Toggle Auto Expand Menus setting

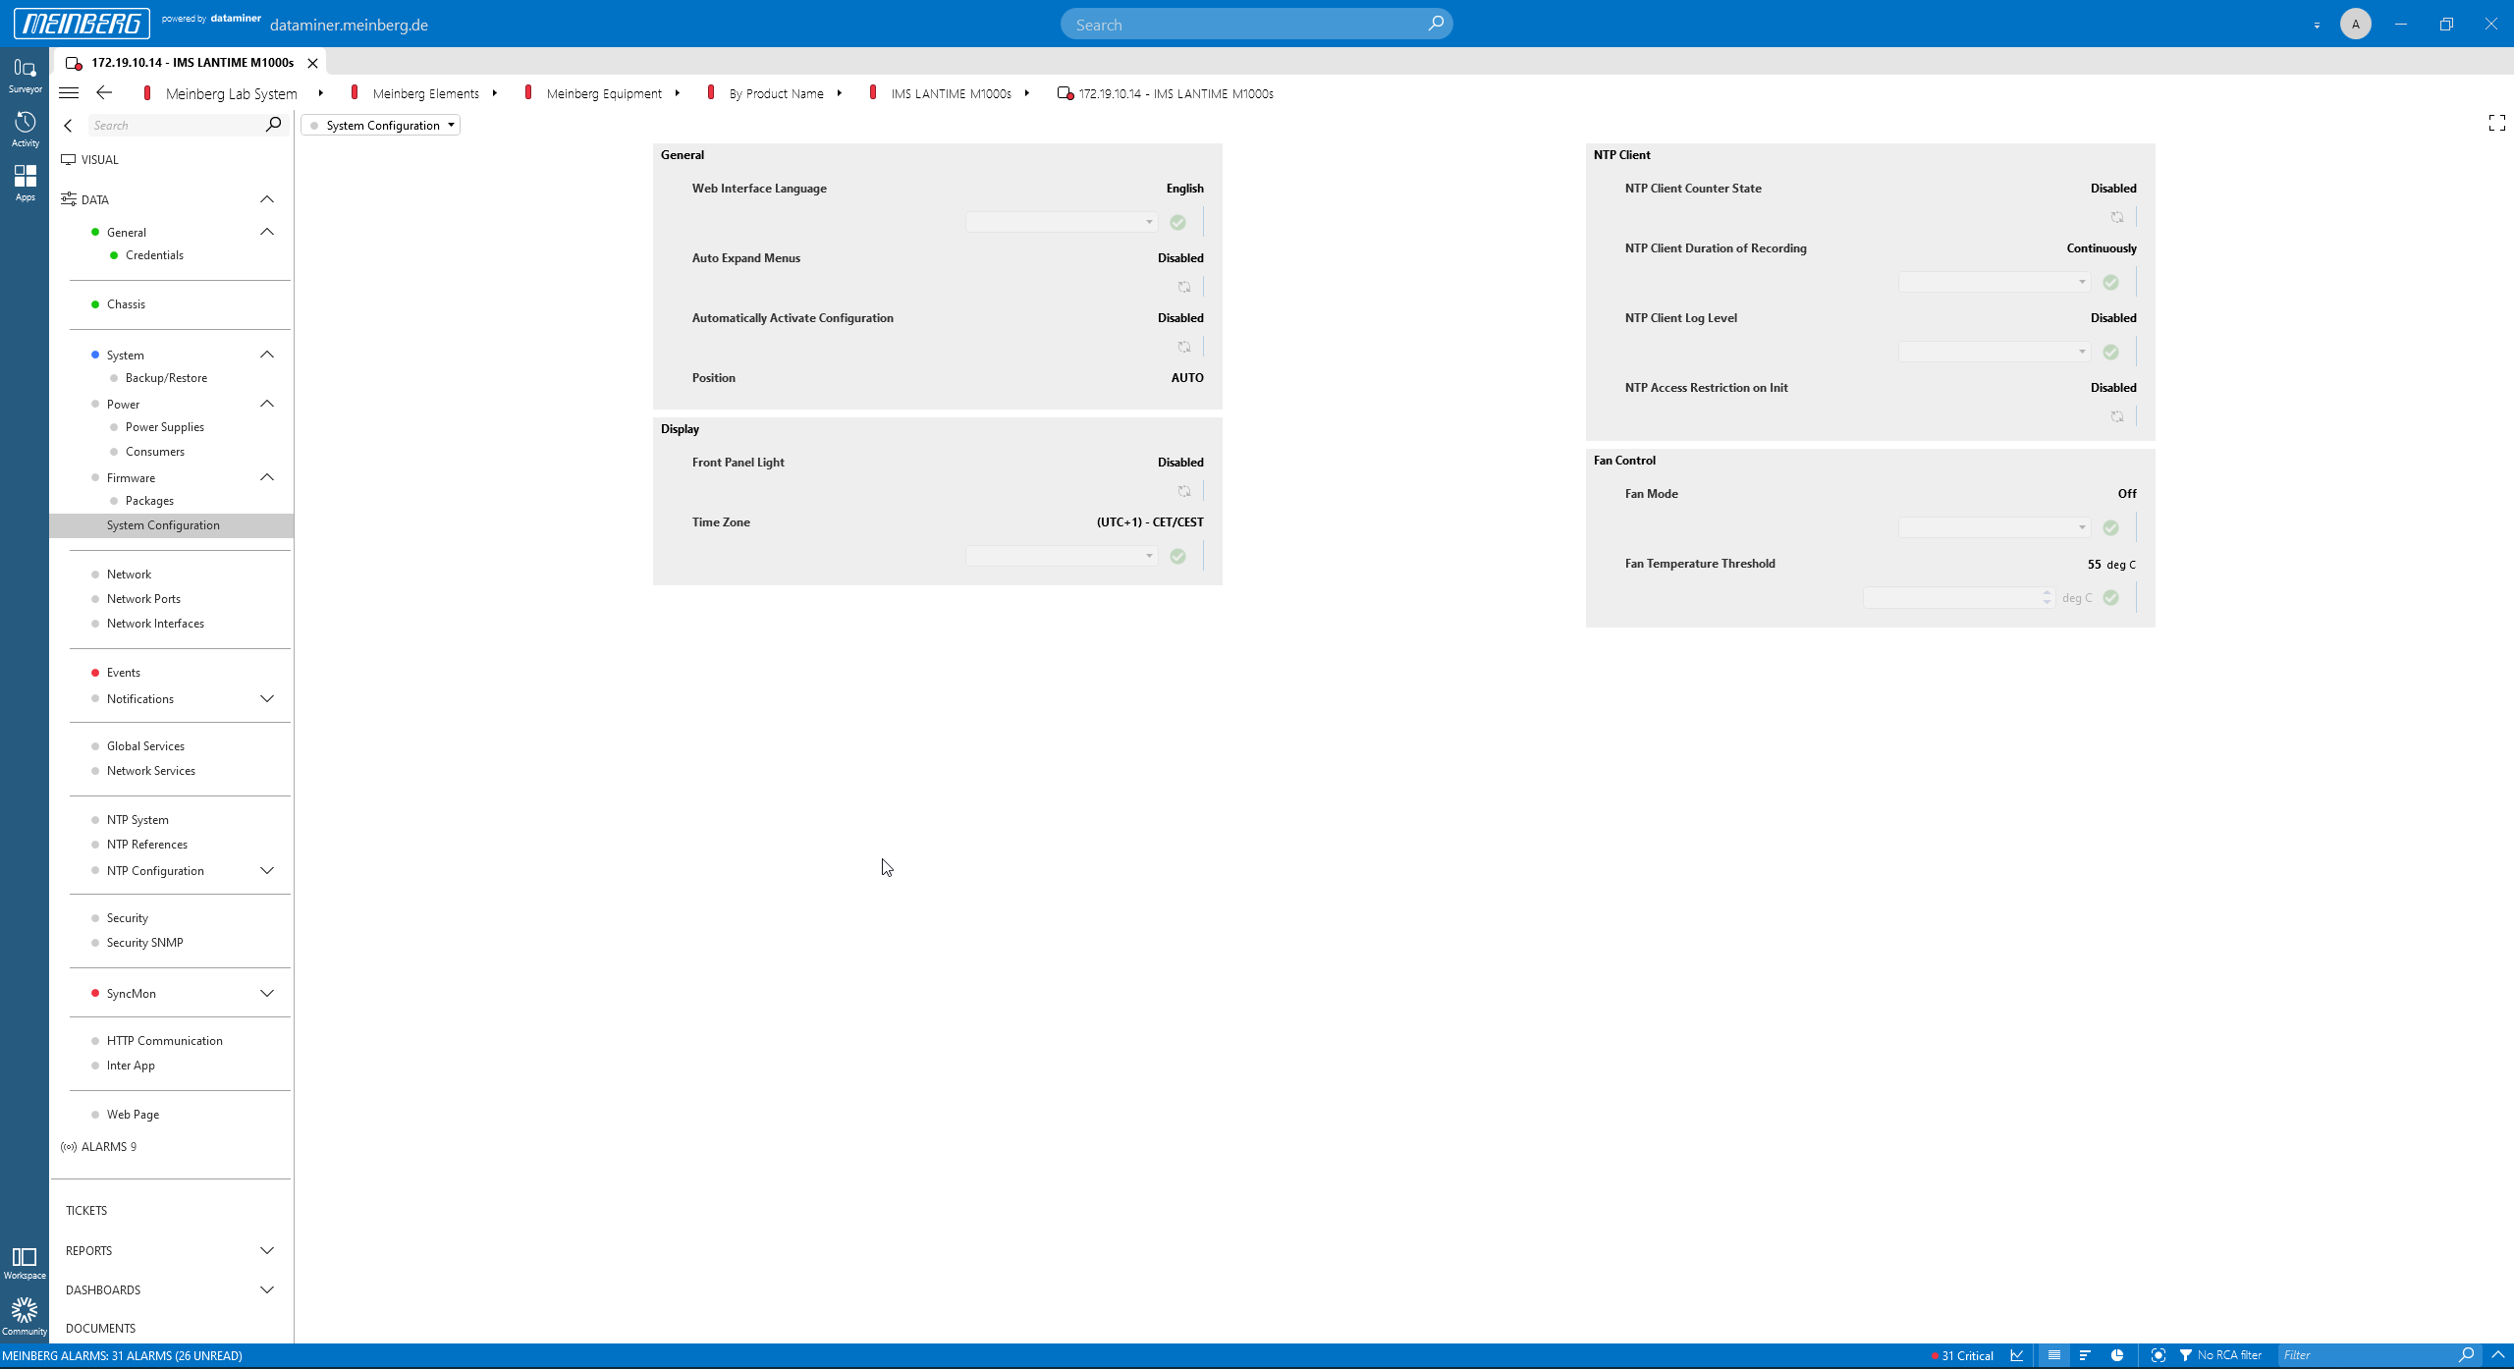click(x=1184, y=288)
